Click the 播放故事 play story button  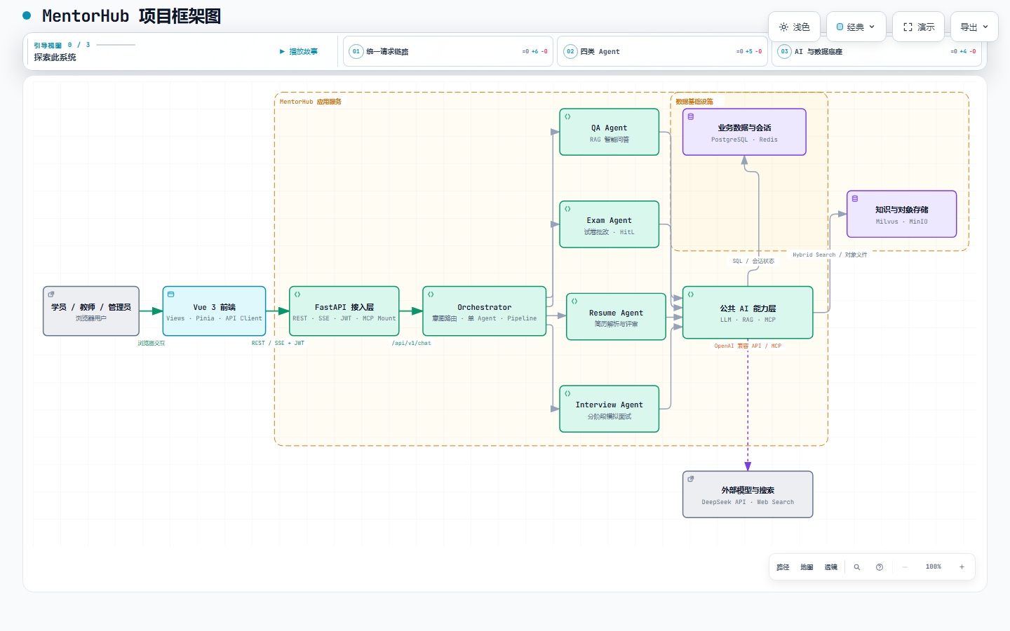coord(299,51)
